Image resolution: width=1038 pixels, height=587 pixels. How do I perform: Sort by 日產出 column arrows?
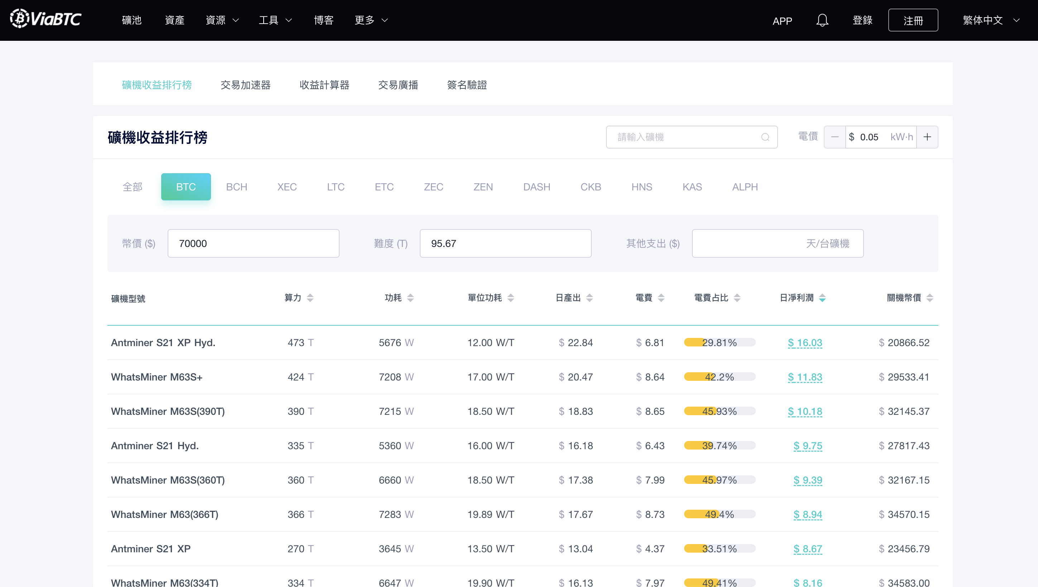590,298
